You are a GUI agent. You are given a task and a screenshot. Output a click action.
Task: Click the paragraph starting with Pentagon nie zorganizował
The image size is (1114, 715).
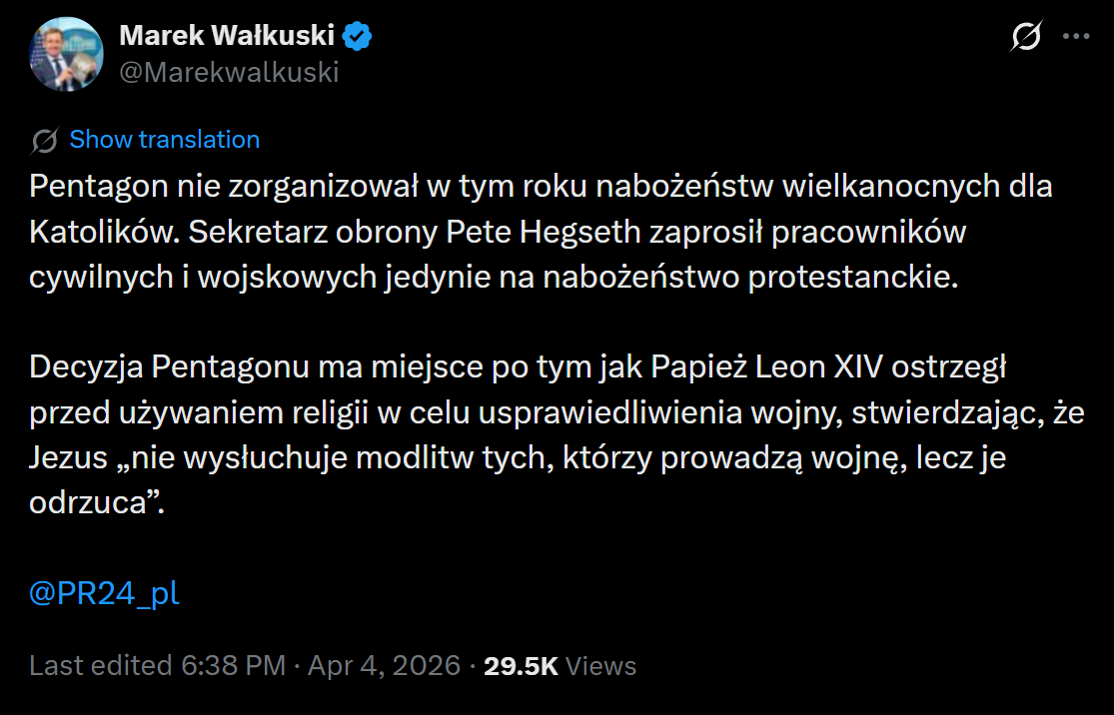click(x=540, y=232)
